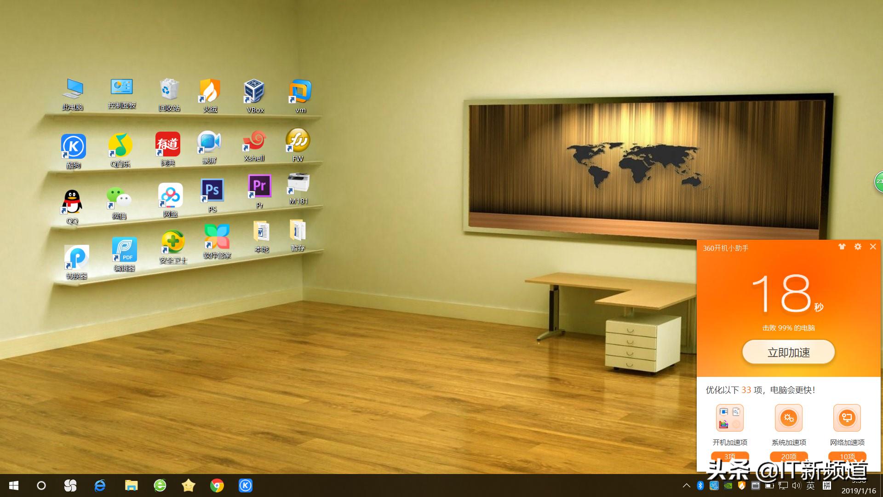Open the 回收站 recycle bin
The height and width of the screenshot is (497, 883).
click(169, 90)
